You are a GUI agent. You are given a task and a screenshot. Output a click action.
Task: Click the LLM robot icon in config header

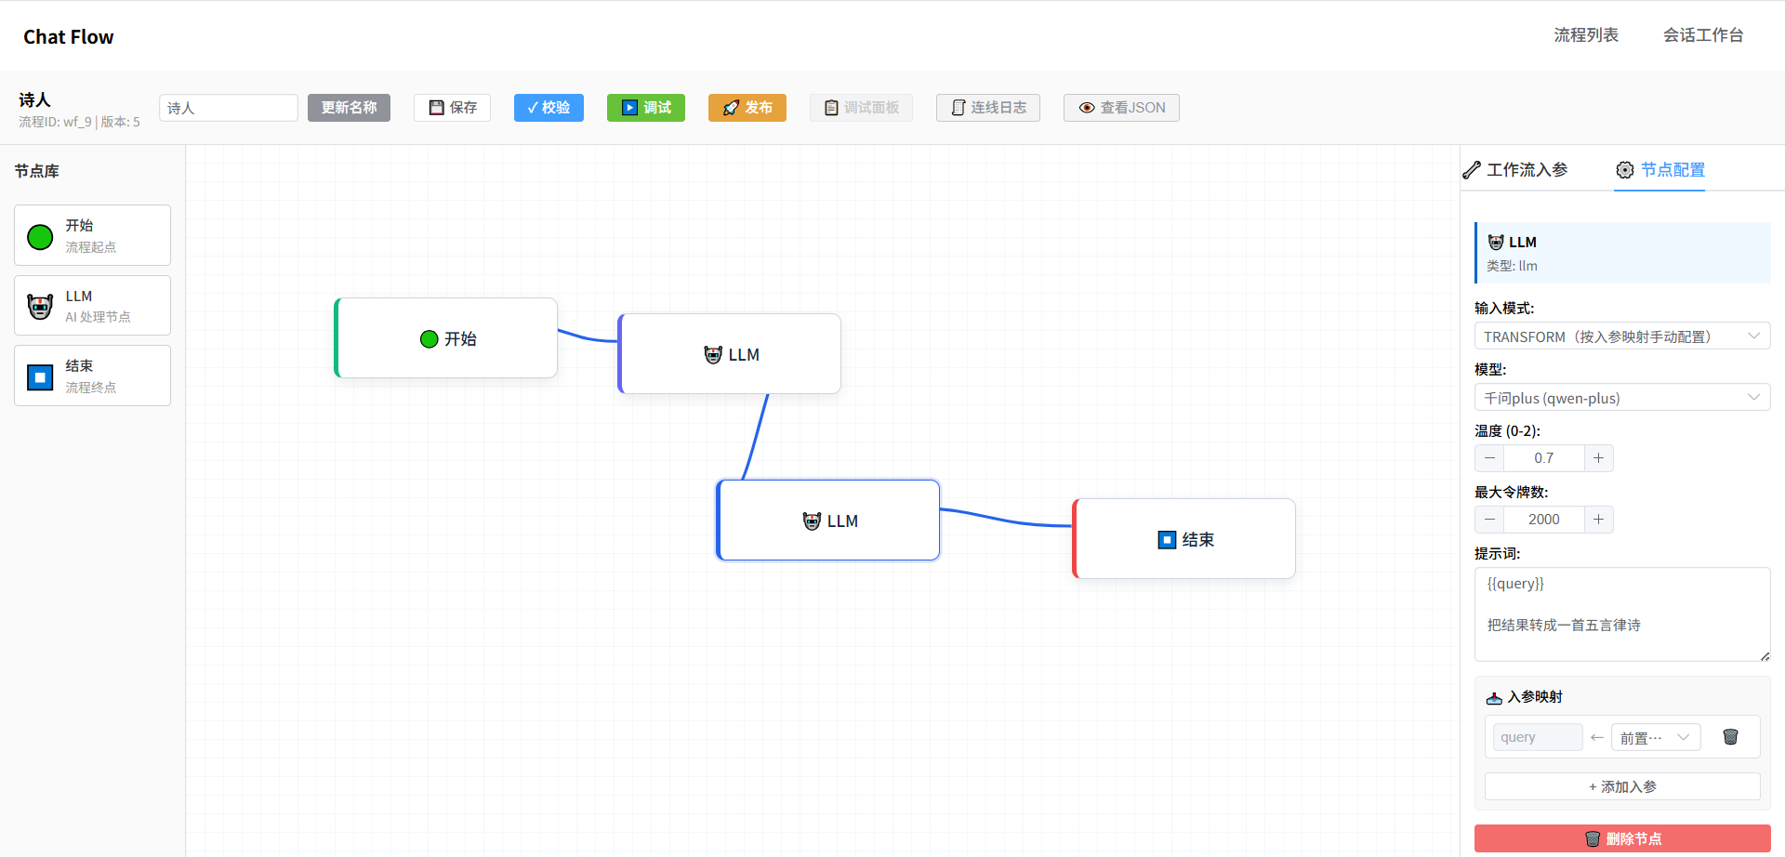1496,243
